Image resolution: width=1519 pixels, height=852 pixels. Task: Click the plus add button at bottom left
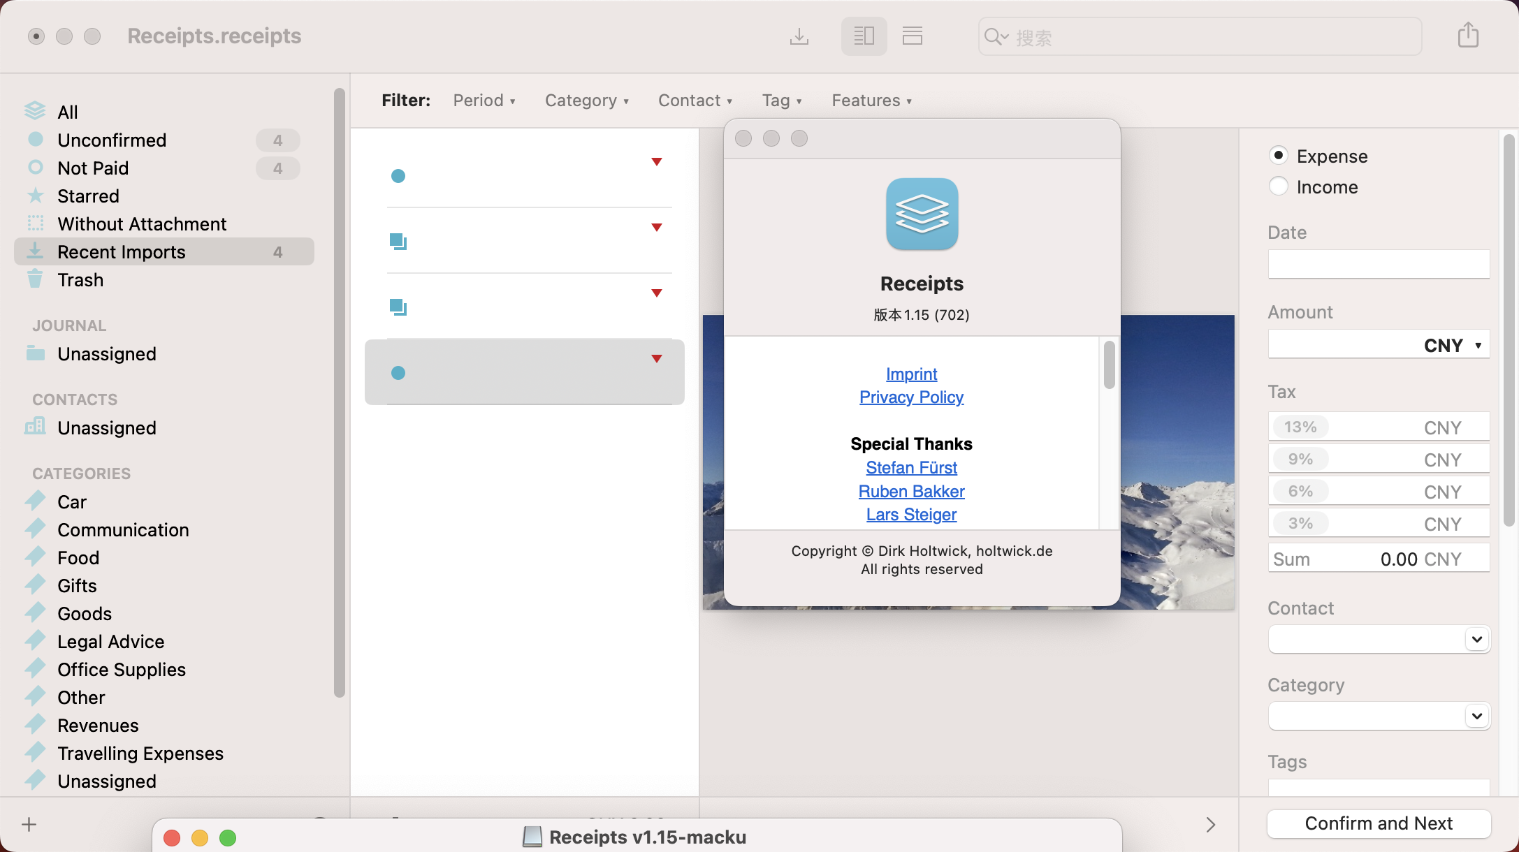tap(29, 825)
